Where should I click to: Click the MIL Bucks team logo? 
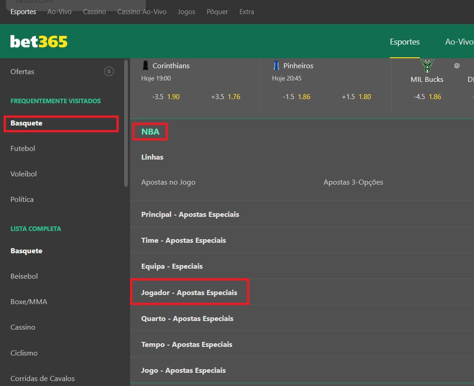pyautogui.click(x=427, y=65)
